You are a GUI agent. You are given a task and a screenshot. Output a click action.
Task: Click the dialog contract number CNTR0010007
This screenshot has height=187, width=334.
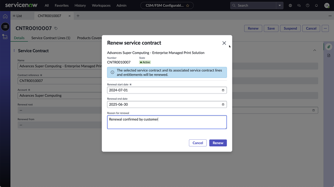pyautogui.click(x=119, y=62)
